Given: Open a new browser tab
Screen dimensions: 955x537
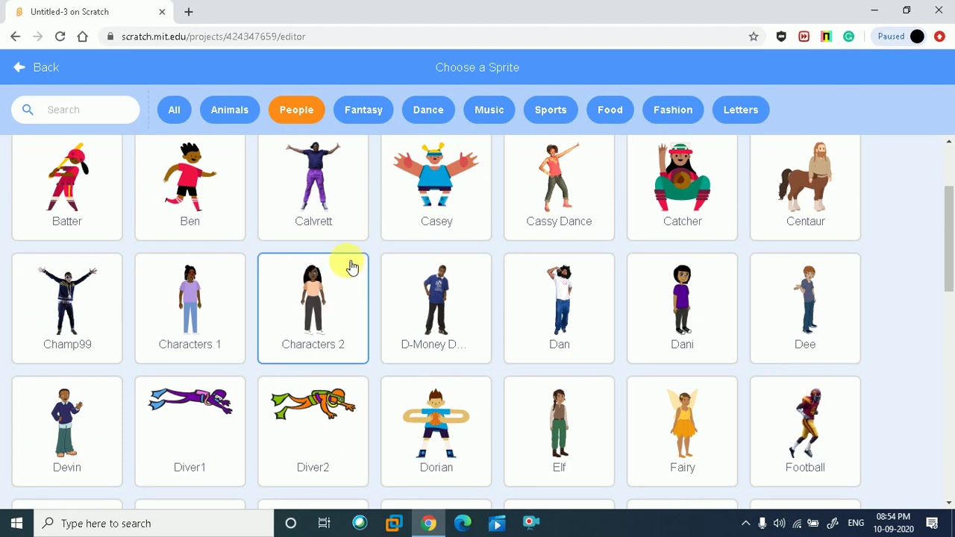Looking at the screenshot, I should pos(189,12).
